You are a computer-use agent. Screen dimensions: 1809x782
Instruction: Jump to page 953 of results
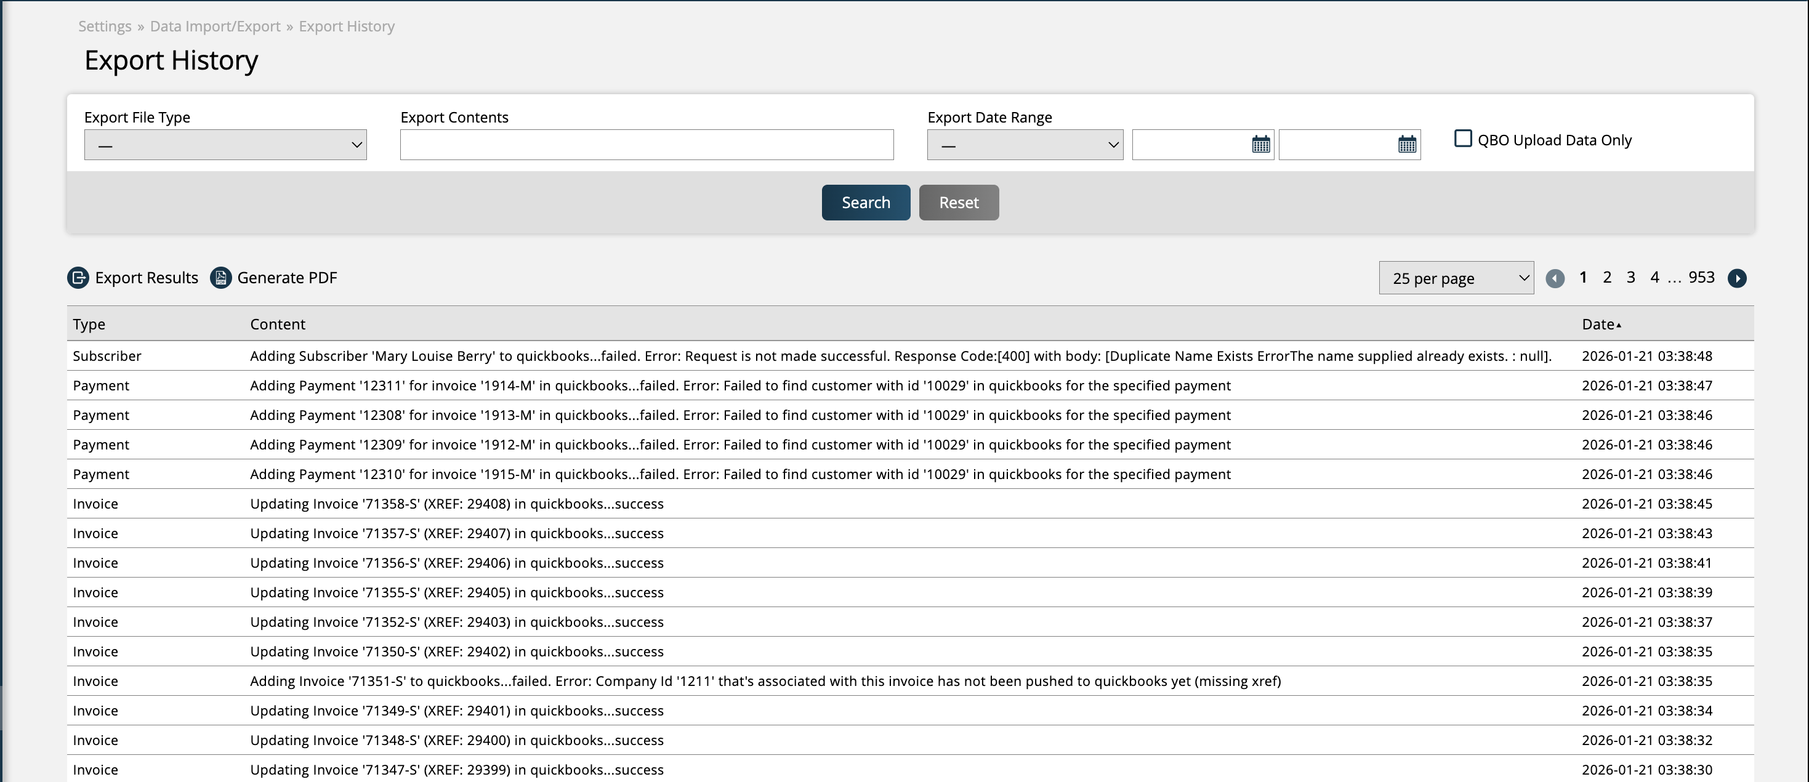[1701, 277]
